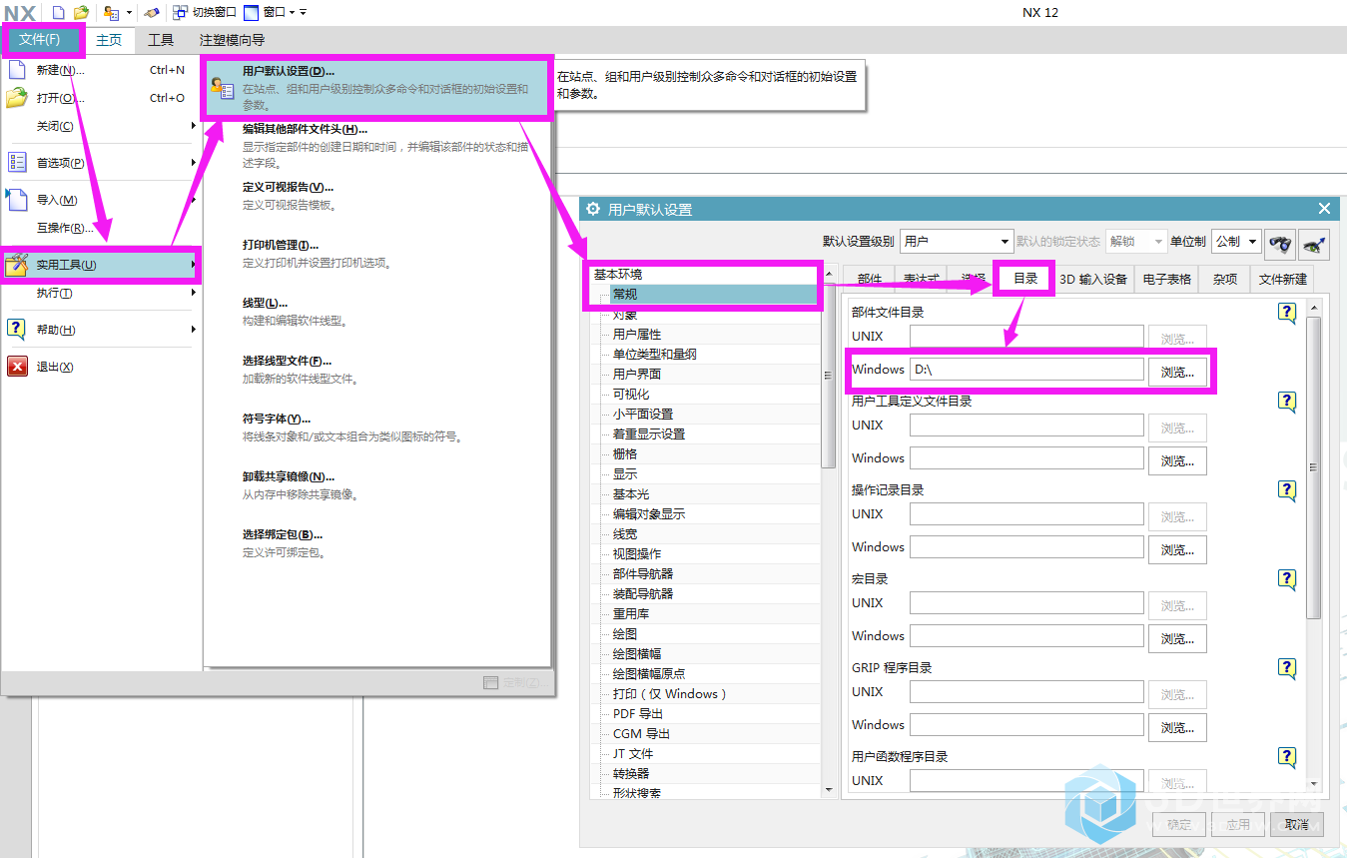Select the 目录 tab in dialog
The width and height of the screenshot is (1347, 858).
click(x=1025, y=279)
